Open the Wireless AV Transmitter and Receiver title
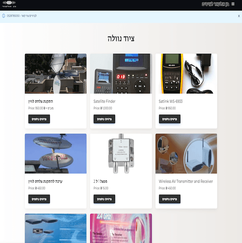Screen dimensions: 242x243 point(186,181)
